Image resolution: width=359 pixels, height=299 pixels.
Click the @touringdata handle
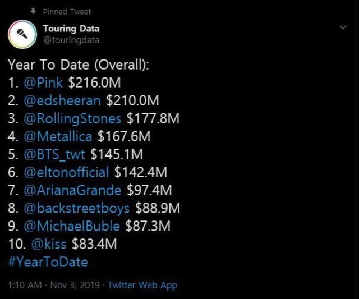(71, 40)
